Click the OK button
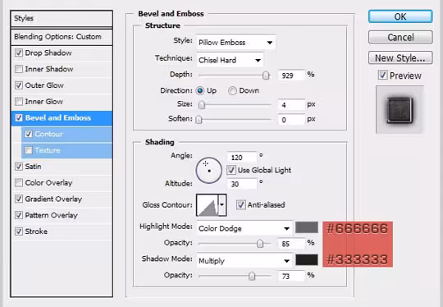The height and width of the screenshot is (307, 443). click(400, 16)
